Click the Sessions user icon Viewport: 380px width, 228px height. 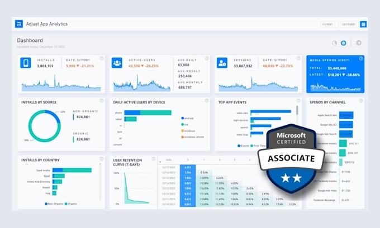coord(222,63)
